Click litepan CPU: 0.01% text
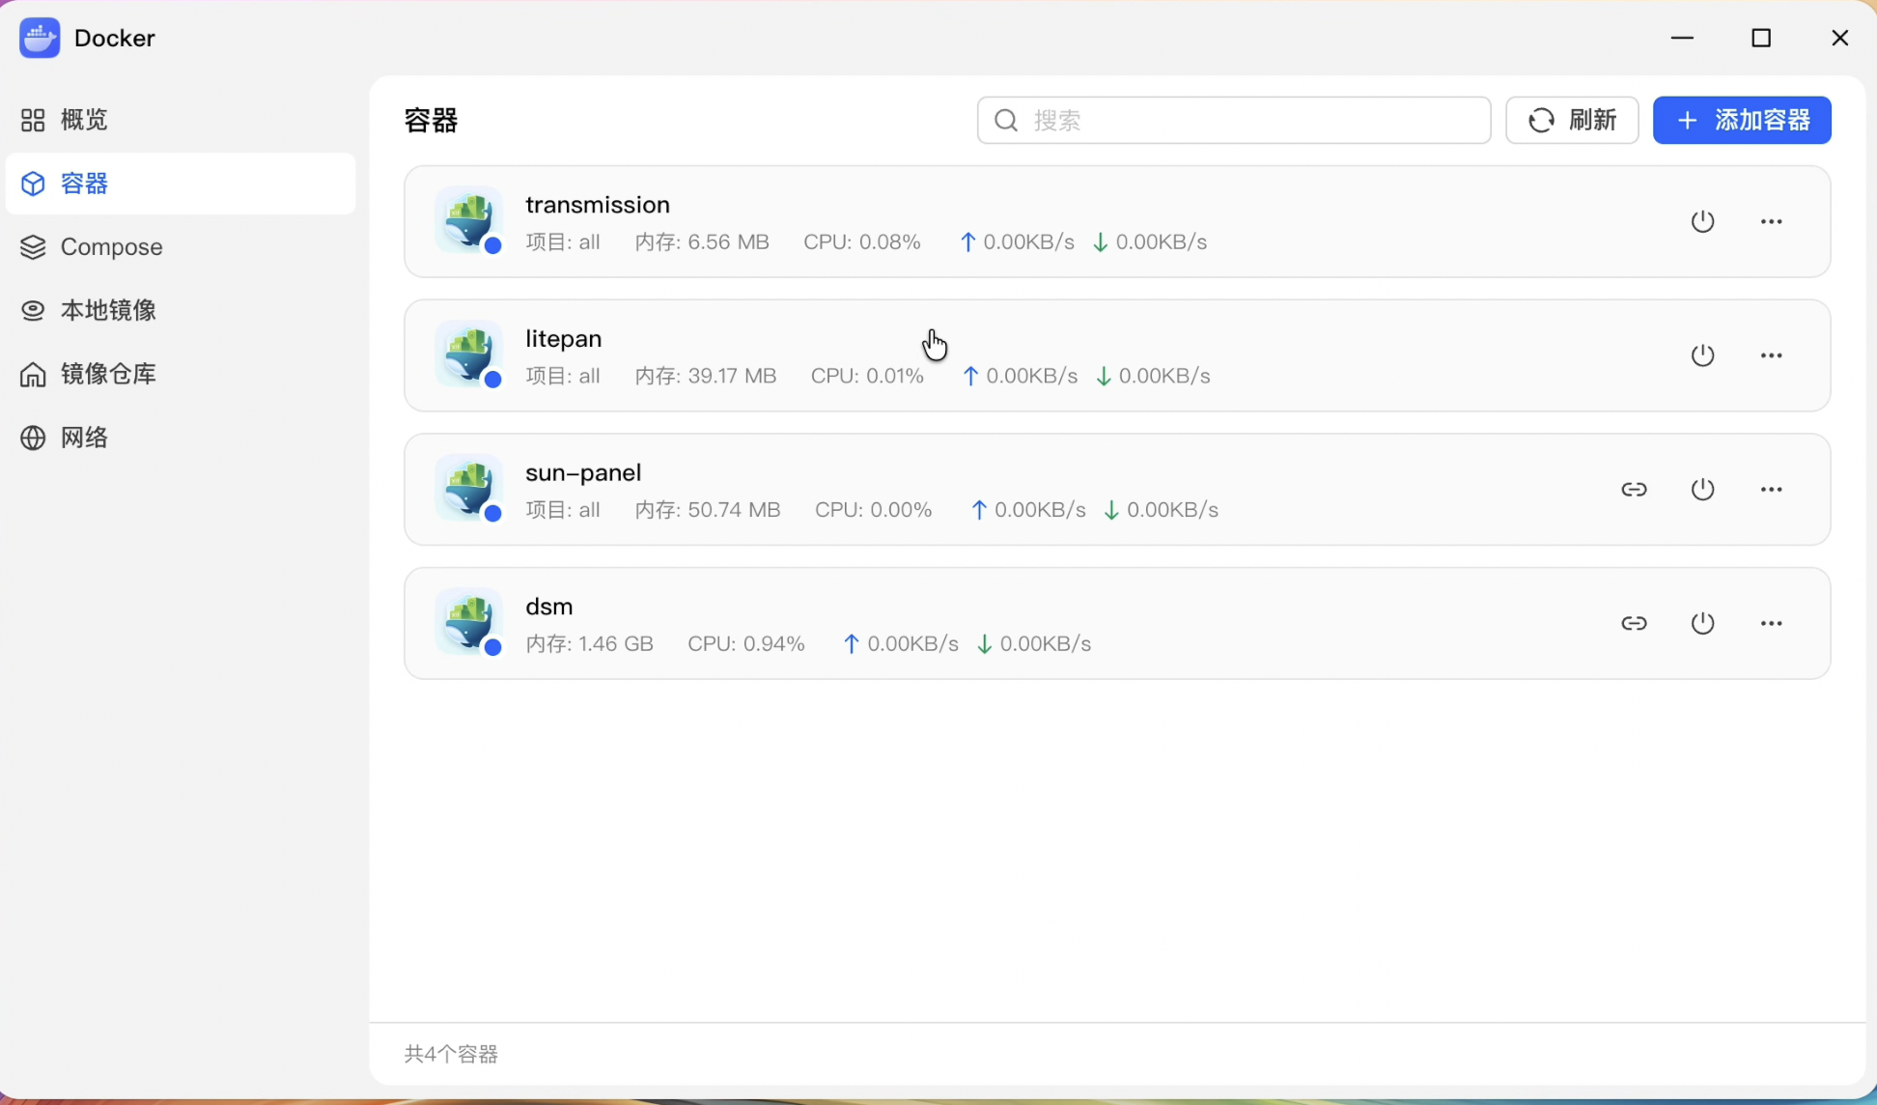Viewport: 1877px width, 1105px height. (867, 376)
